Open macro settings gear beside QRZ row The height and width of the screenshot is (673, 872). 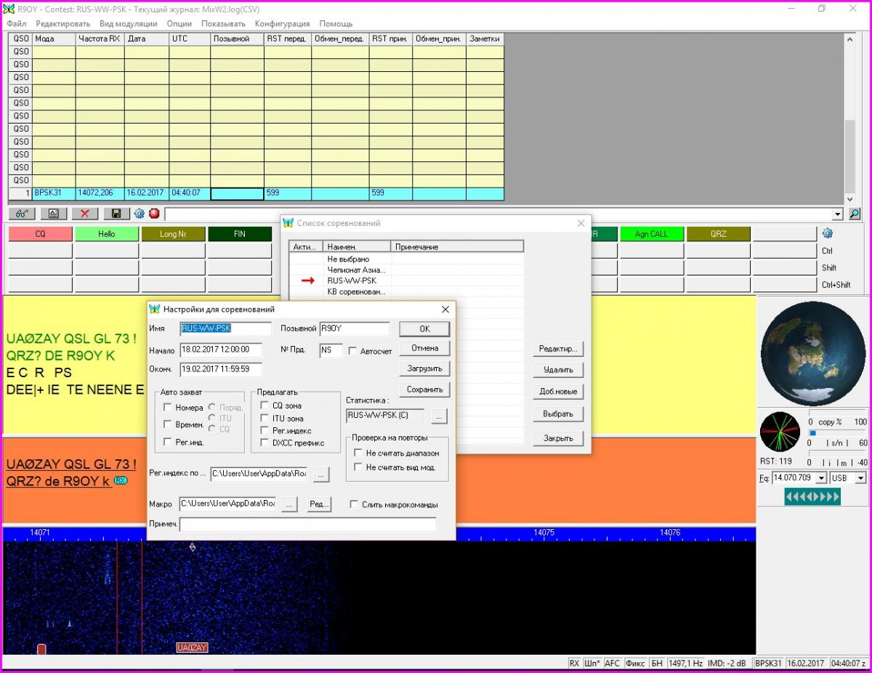[x=827, y=233]
